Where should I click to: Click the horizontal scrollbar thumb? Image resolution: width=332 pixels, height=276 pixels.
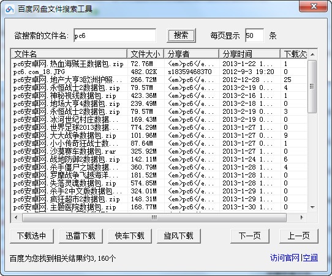tap(154, 217)
